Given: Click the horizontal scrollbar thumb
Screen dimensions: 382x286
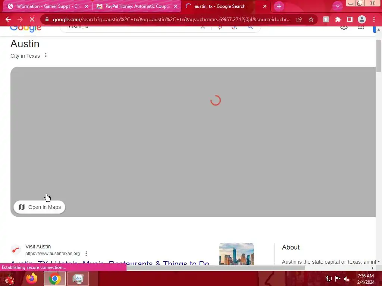Looking at the screenshot, I should click(x=216, y=268).
